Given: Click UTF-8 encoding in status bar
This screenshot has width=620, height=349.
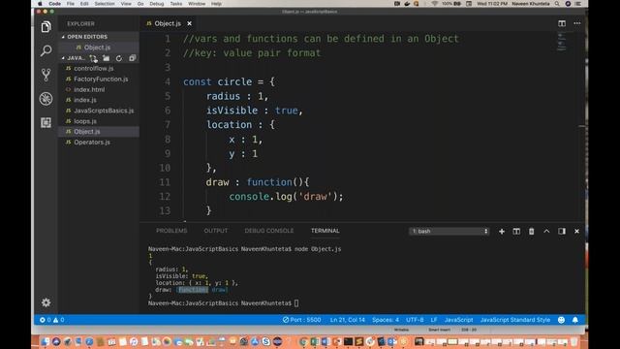Looking at the screenshot, I should click(x=415, y=320).
